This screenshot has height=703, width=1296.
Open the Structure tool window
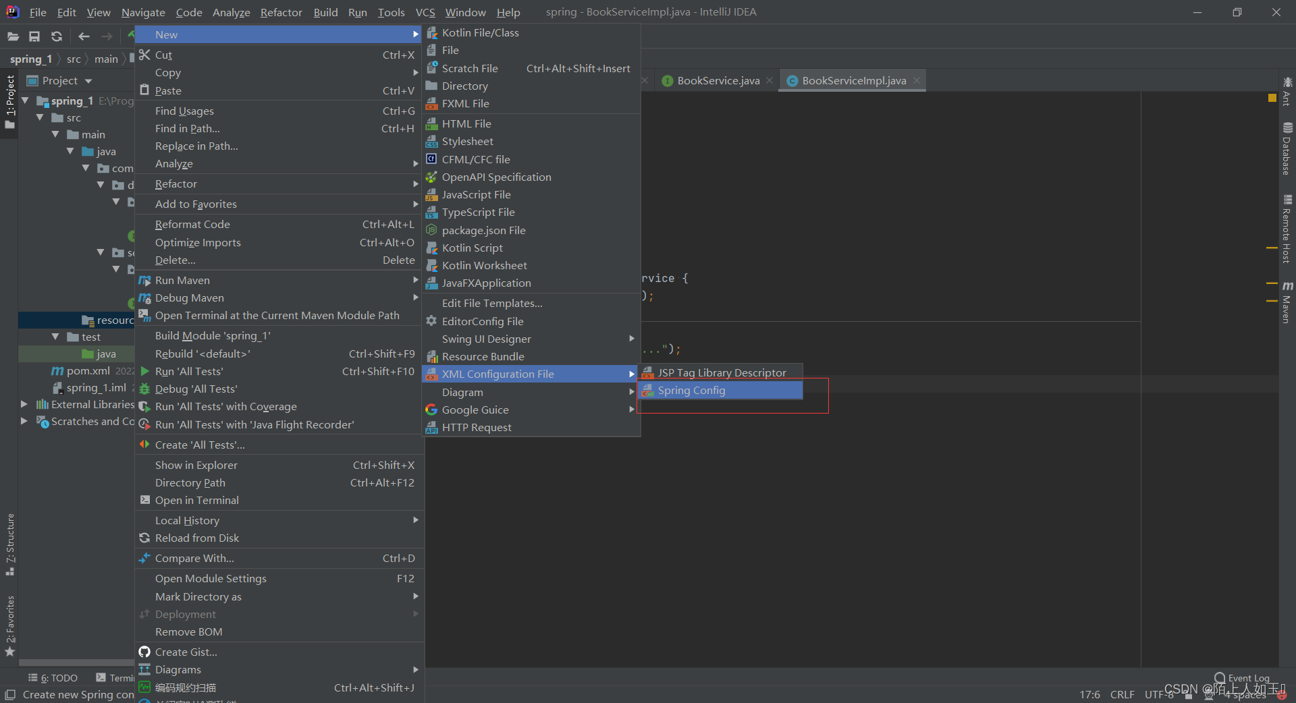click(x=10, y=544)
